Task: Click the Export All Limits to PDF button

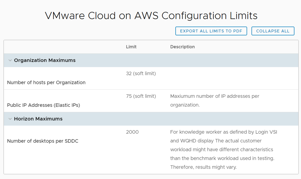Action: pos(211,31)
